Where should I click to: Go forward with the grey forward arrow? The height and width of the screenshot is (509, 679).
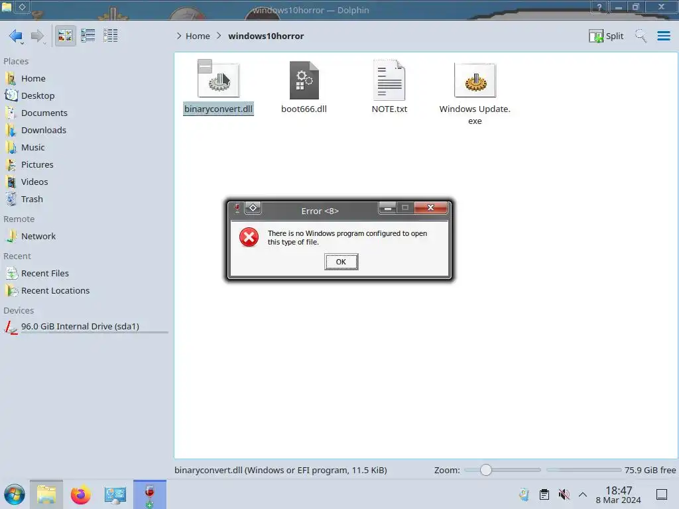coord(38,36)
